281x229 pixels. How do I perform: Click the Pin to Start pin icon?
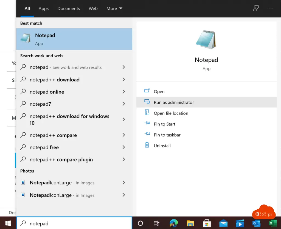point(147,123)
